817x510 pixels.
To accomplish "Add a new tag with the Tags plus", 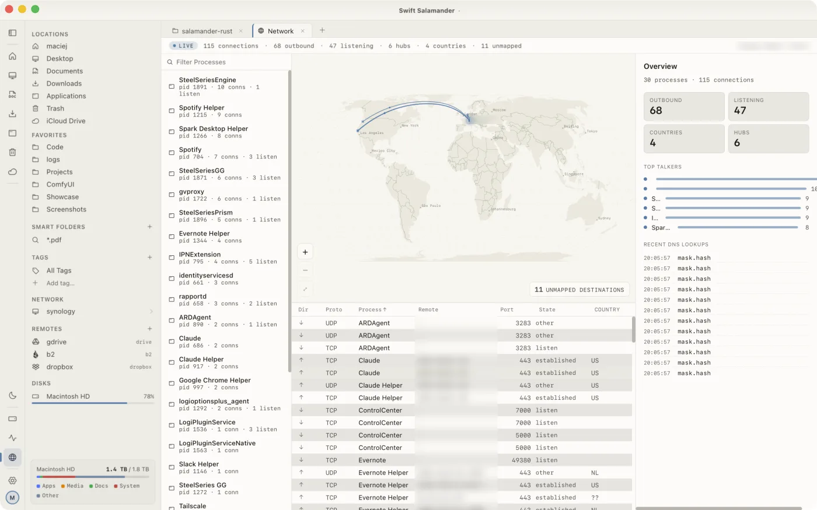I will [150, 257].
